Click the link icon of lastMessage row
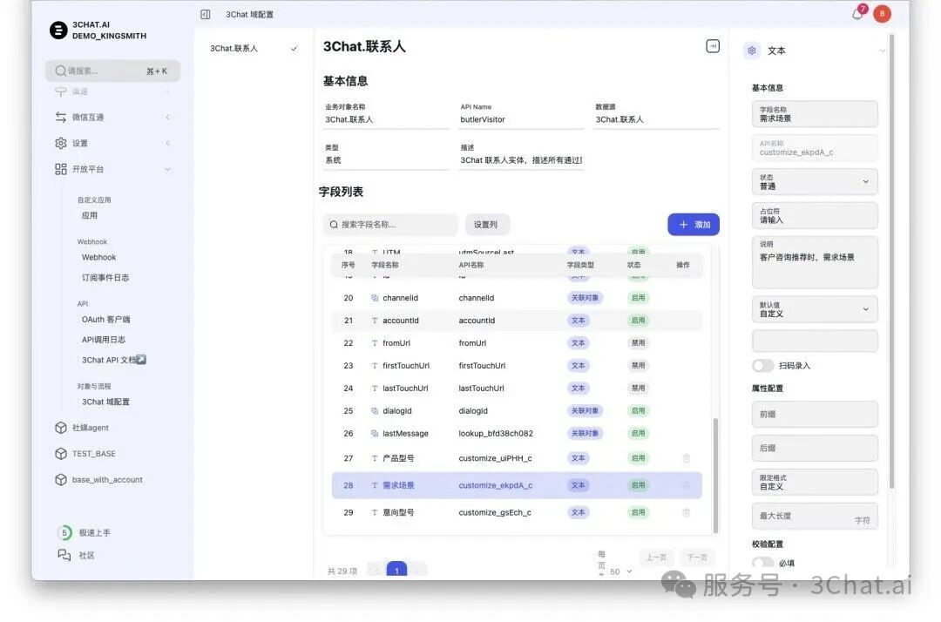This screenshot has width=941, height=622. pyautogui.click(x=375, y=433)
